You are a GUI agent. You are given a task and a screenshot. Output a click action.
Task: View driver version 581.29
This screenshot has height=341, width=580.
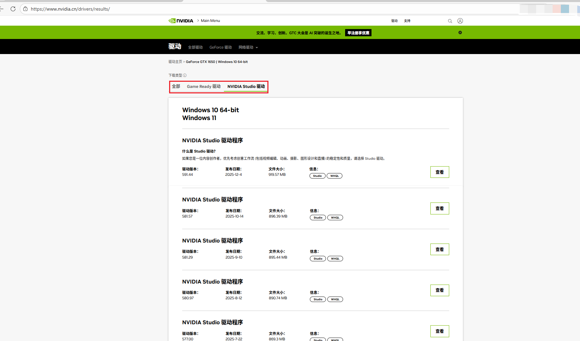440,249
